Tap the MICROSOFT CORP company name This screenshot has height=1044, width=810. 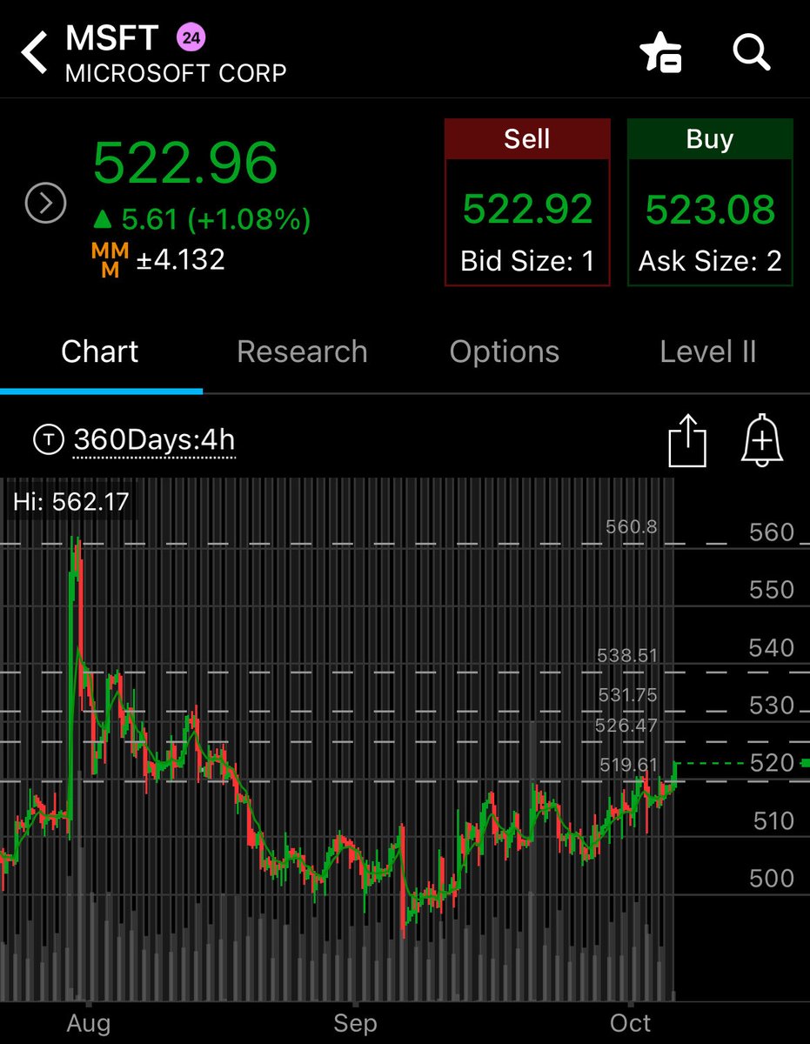pos(176,73)
